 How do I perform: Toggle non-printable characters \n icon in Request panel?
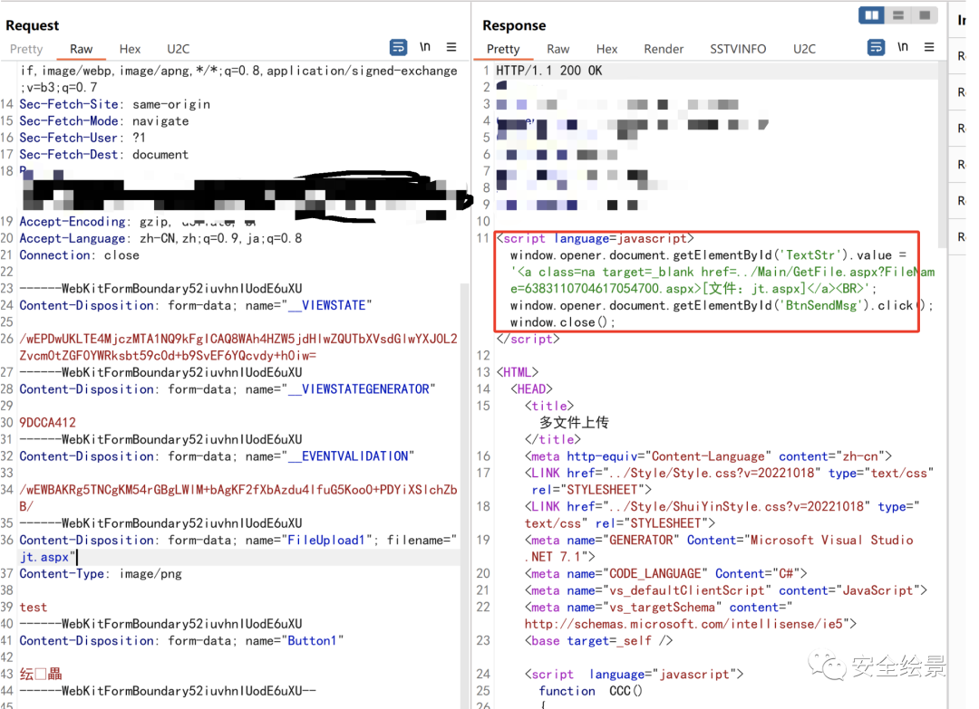tap(424, 47)
